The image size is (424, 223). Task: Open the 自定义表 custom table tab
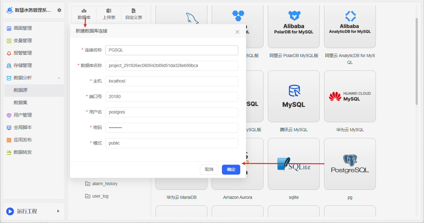134,14
